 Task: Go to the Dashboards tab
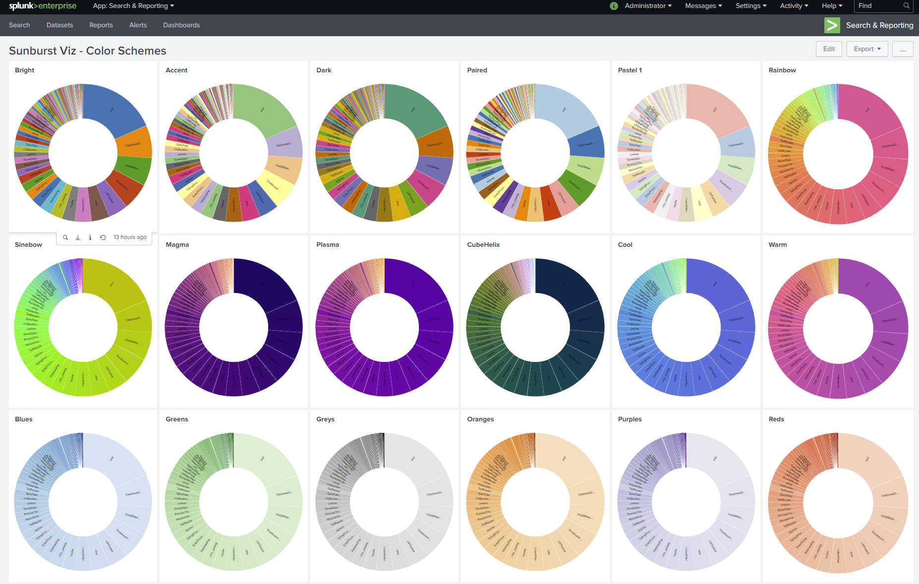pyautogui.click(x=181, y=25)
